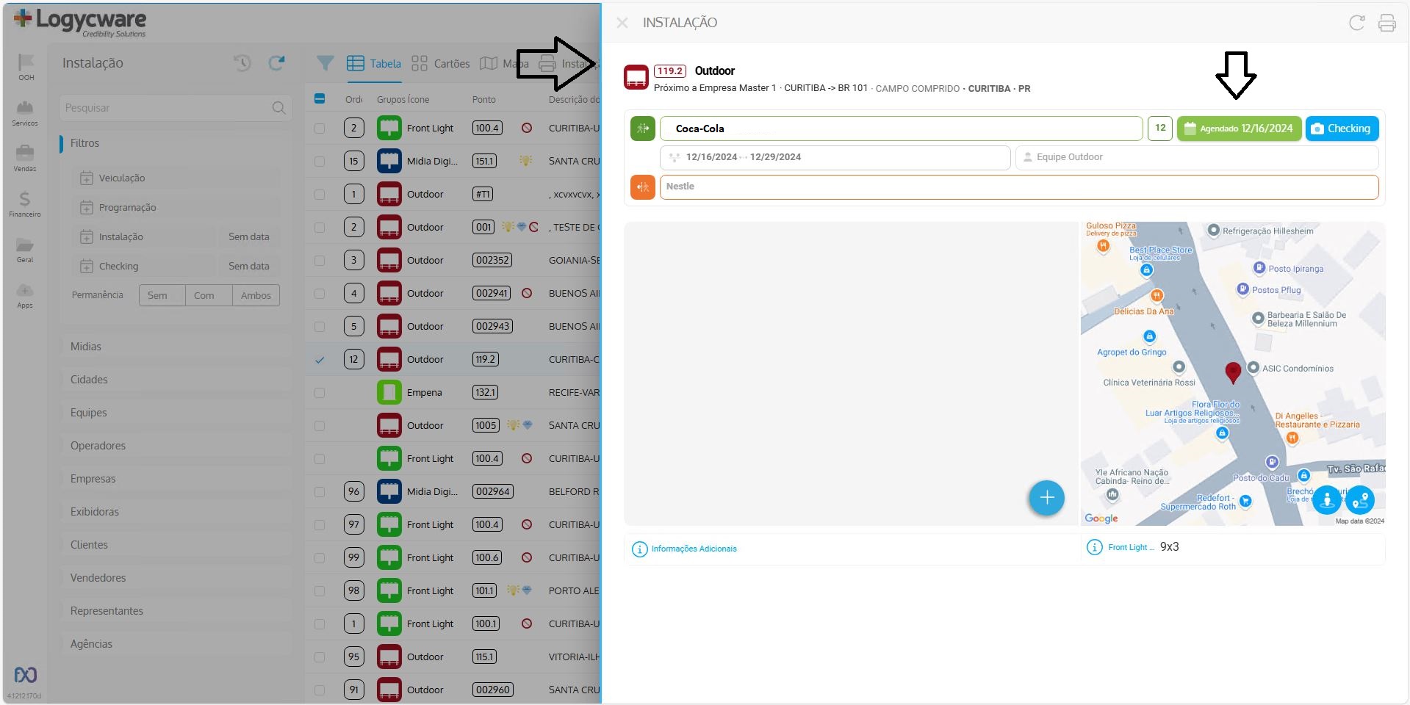Click the history clock icon beside Instalação
This screenshot has width=1410, height=705.
(x=242, y=63)
